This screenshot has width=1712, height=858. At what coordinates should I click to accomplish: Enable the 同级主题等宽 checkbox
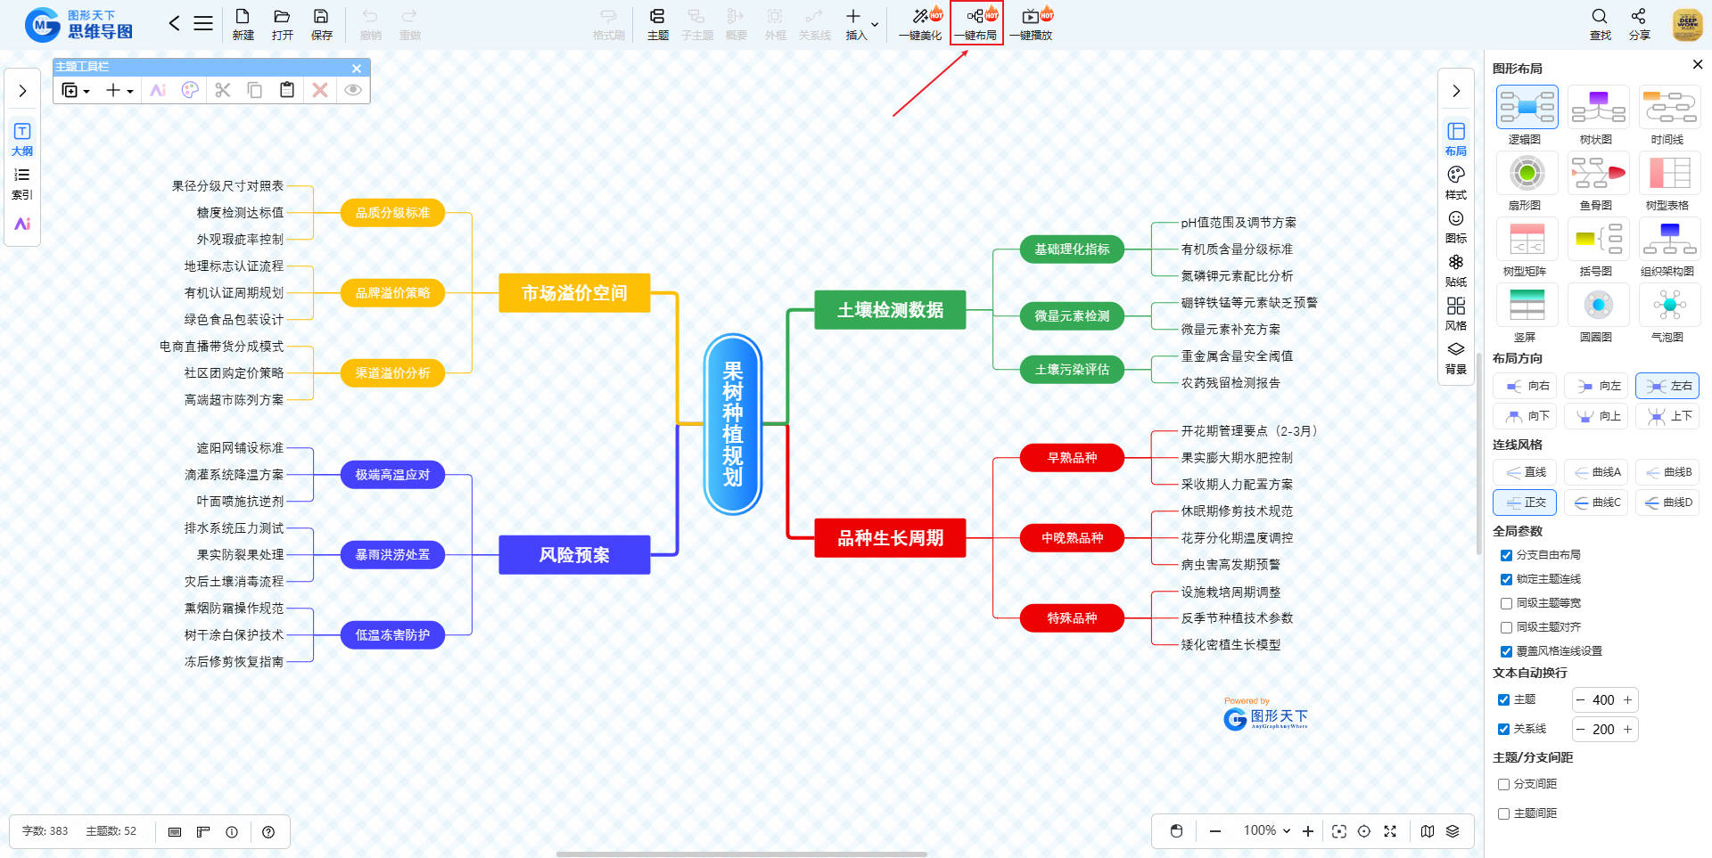coord(1506,603)
